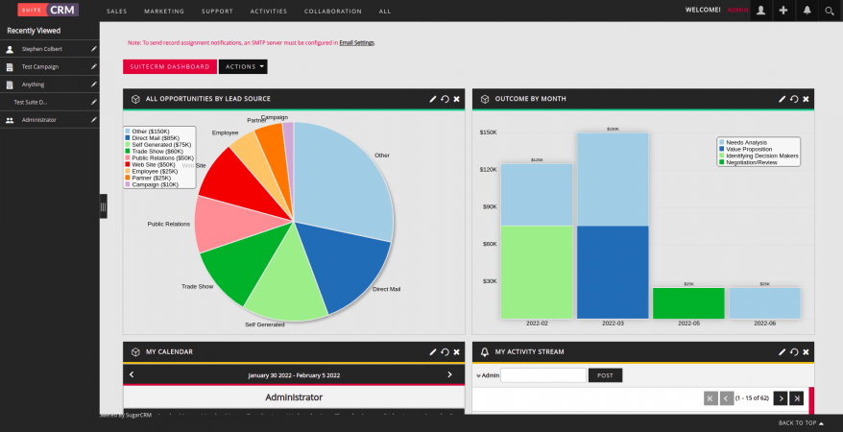The height and width of the screenshot is (432, 843).
Task: Click Value Proposition legend swatch
Action: [x=721, y=149]
